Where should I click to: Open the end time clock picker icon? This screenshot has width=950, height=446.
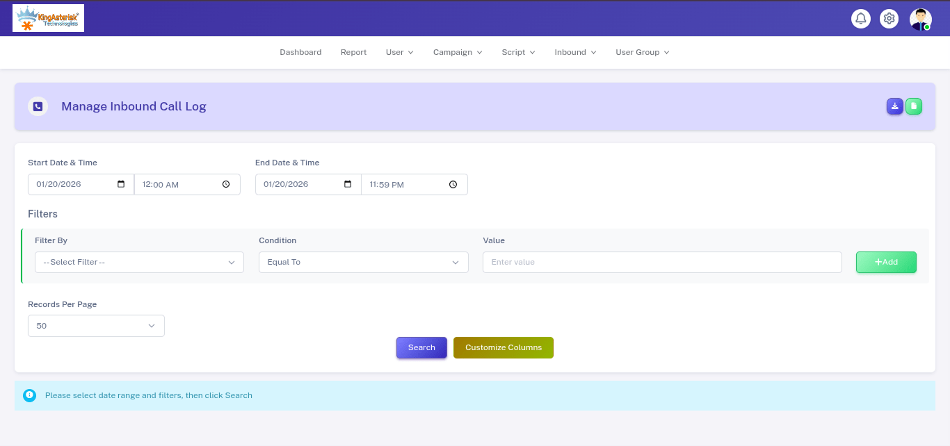click(453, 184)
